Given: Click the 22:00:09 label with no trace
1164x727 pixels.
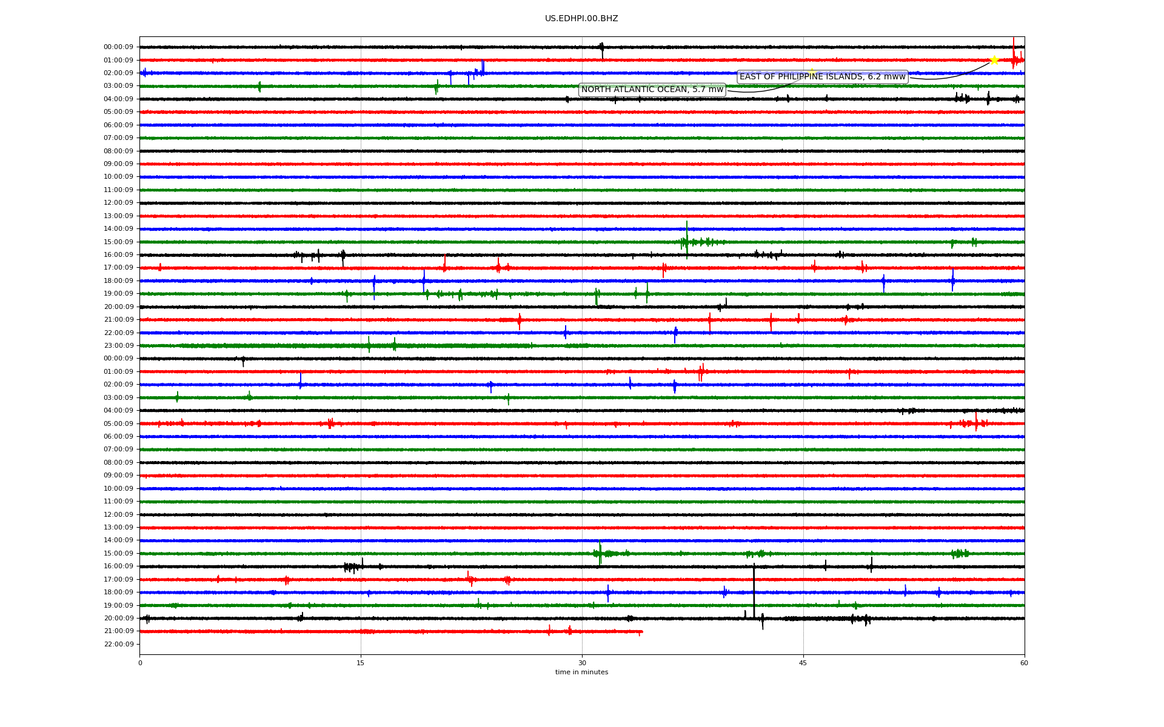Looking at the screenshot, I should click(x=118, y=645).
